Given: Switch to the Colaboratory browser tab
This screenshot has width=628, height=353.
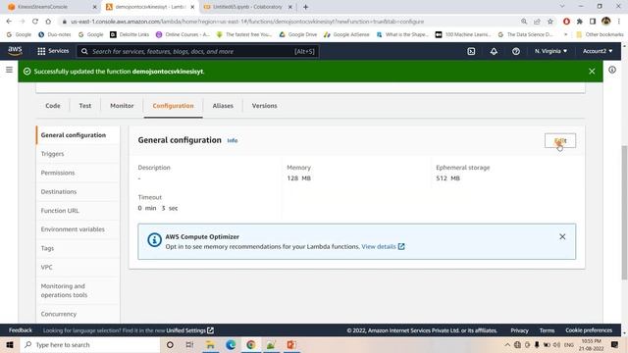Looking at the screenshot, I should [247, 7].
